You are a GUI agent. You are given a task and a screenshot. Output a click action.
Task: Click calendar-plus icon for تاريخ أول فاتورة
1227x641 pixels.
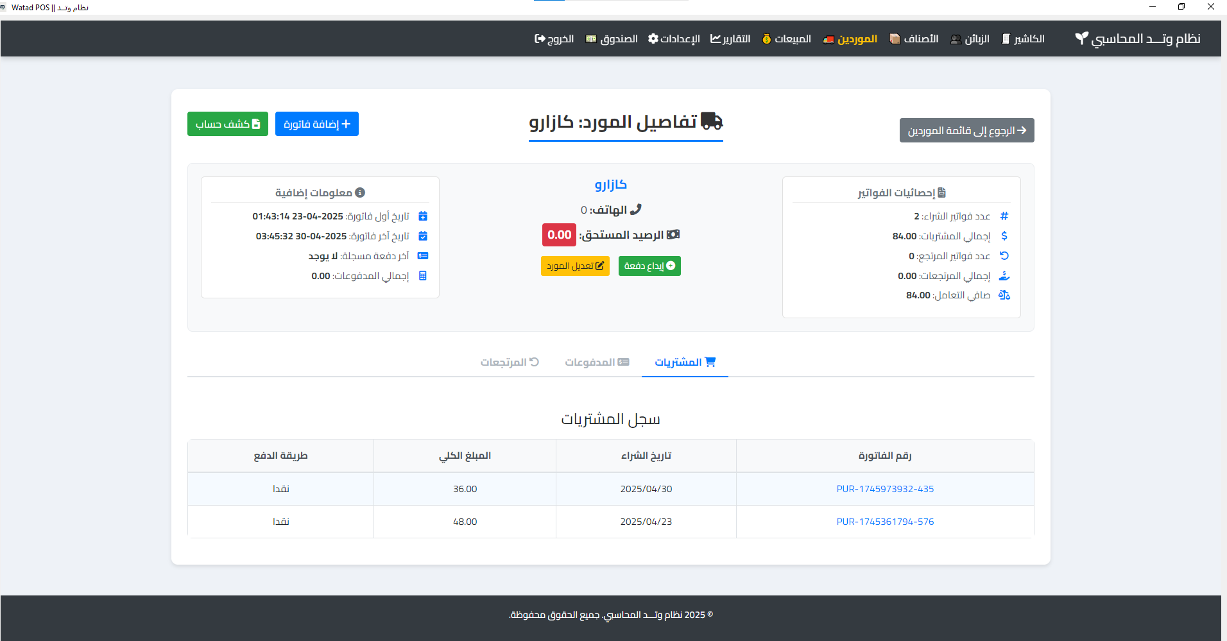[423, 216]
